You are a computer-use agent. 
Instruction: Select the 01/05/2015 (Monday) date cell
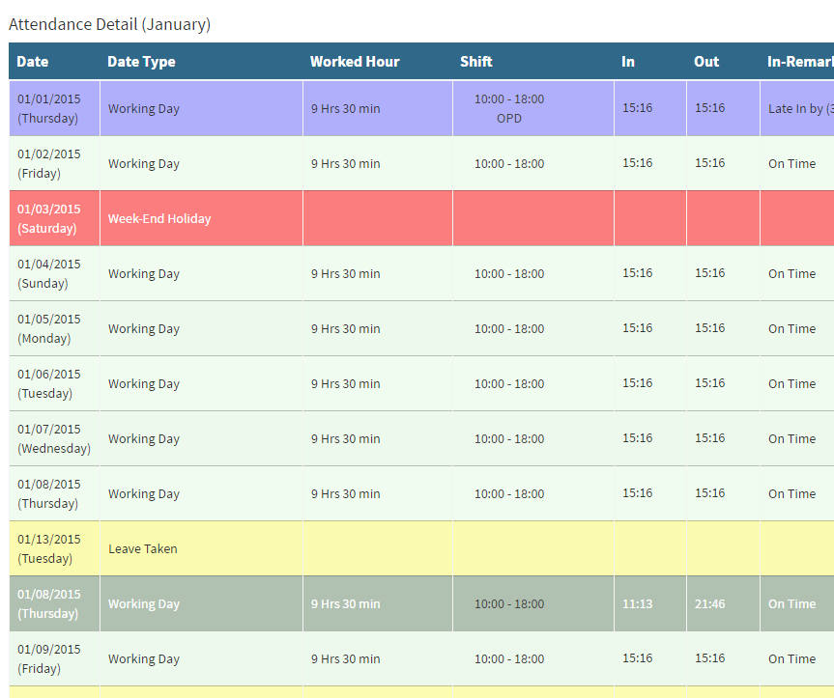coord(50,328)
